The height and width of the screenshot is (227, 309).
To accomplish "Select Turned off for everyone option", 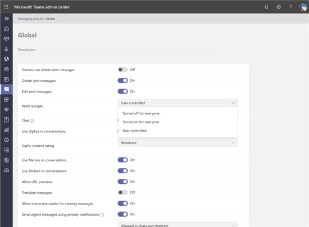I will tap(141, 113).
